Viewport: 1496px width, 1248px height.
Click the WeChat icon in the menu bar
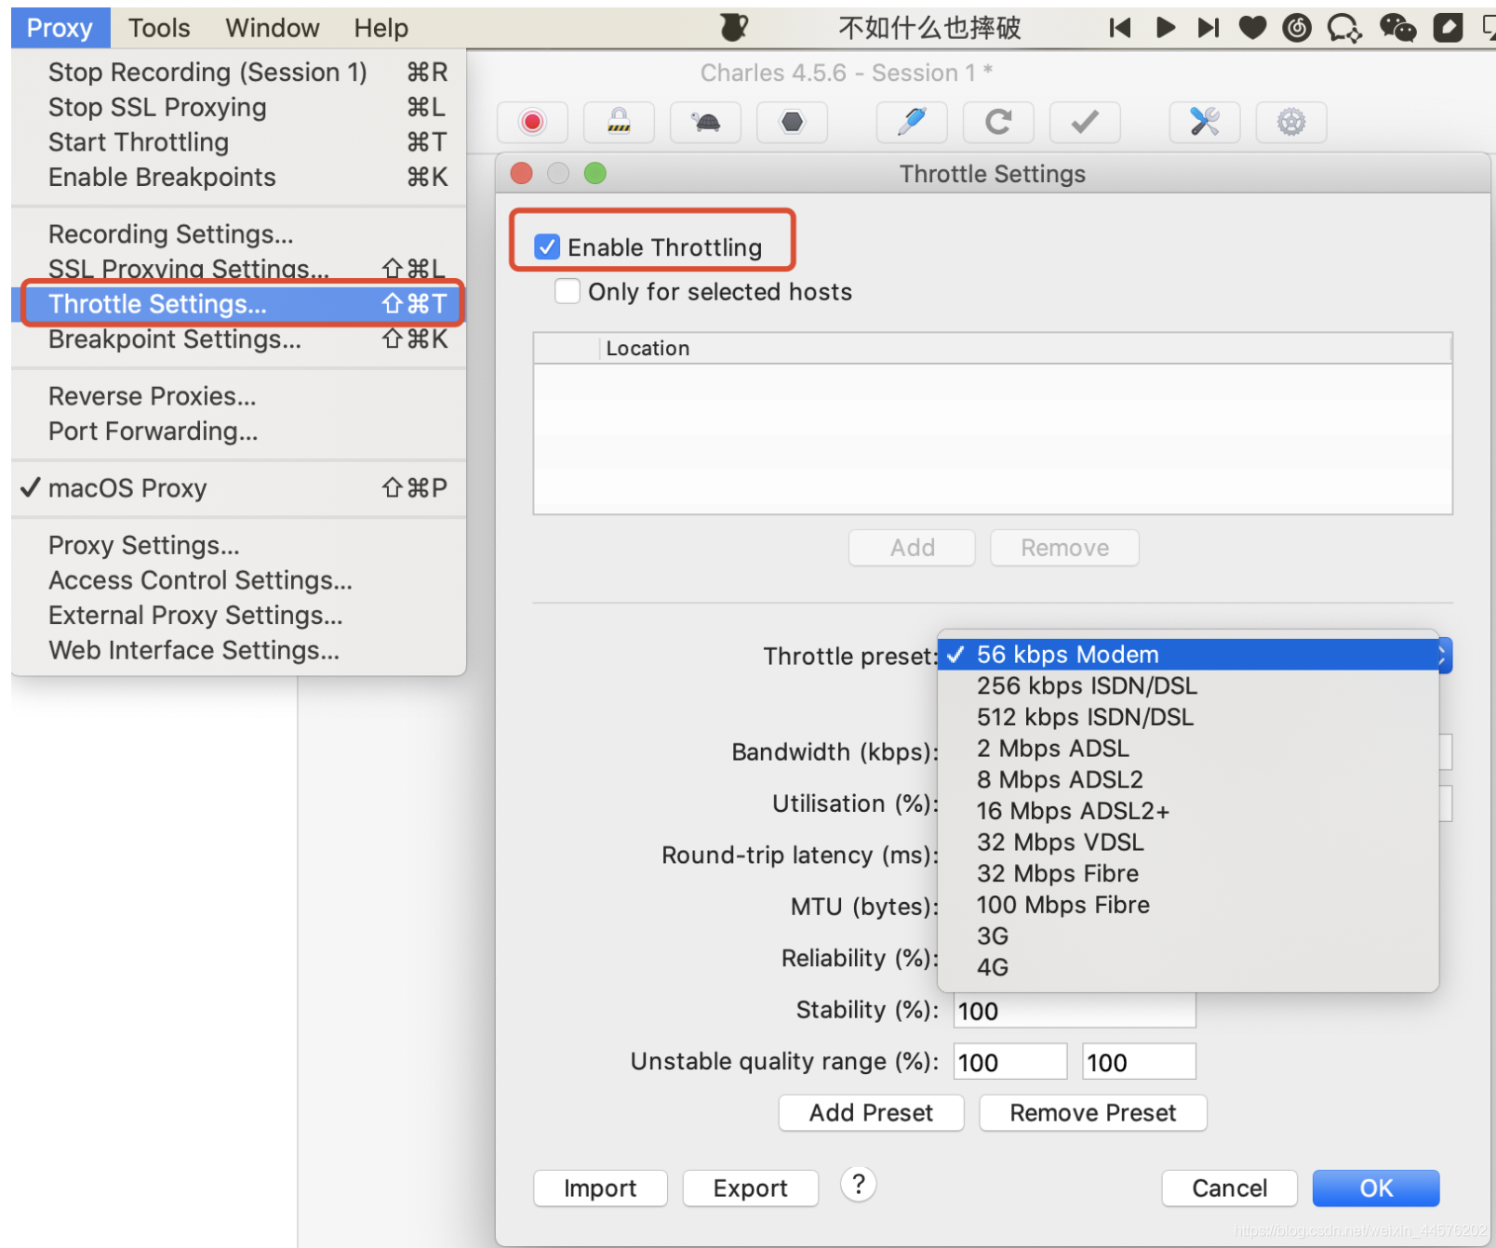coord(1397,28)
